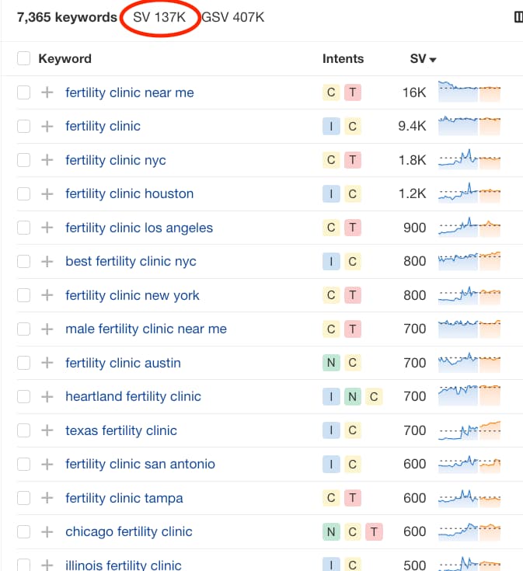523x571 pixels.
Task: Expand the plus icon for fertility clinic houston
Action: coord(47,193)
